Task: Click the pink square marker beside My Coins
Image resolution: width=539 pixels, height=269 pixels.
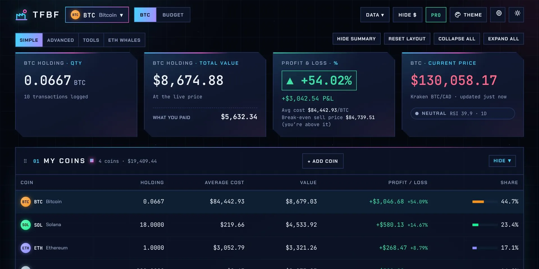Action: 92,161
